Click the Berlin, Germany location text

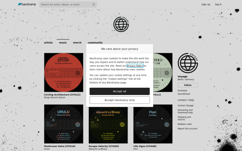coord(186,79)
